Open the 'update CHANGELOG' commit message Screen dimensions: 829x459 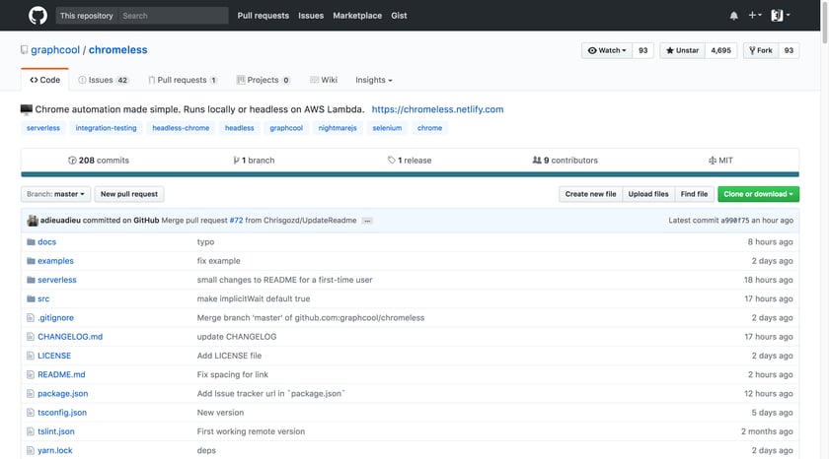(x=236, y=337)
